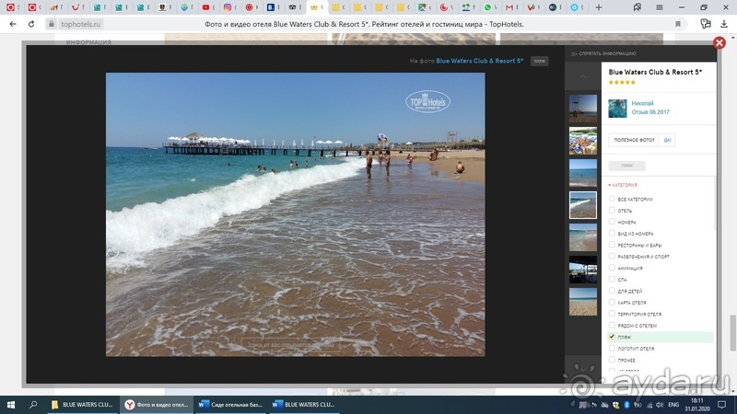The image size is (737, 414).
Task: Click reviewer Николай's avatar picture
Action: (x=617, y=108)
